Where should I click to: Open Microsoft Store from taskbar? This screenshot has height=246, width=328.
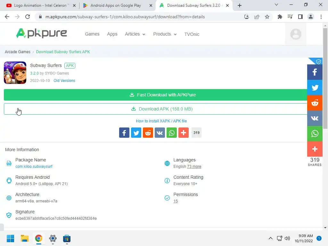coord(67,238)
